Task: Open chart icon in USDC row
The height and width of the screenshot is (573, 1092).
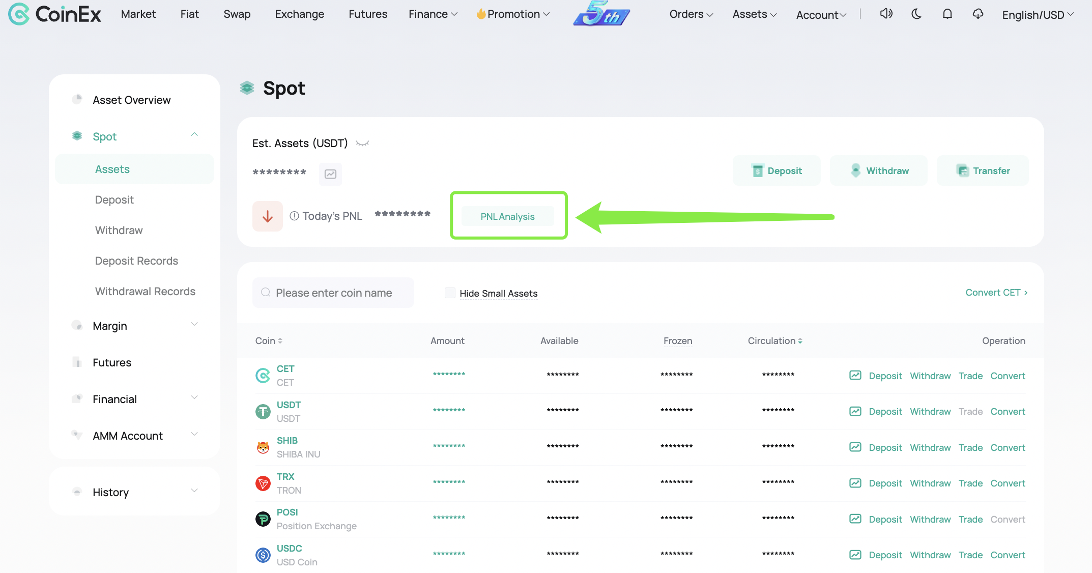Action: point(855,555)
